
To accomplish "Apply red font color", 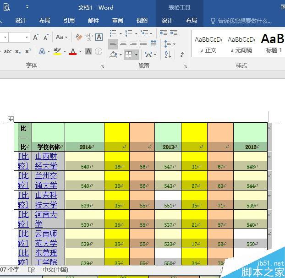I will pyautogui.click(x=73, y=51).
